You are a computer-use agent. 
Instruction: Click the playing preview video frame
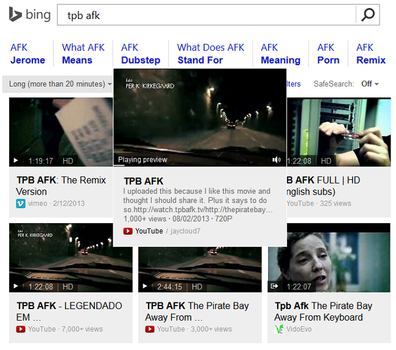click(x=200, y=117)
